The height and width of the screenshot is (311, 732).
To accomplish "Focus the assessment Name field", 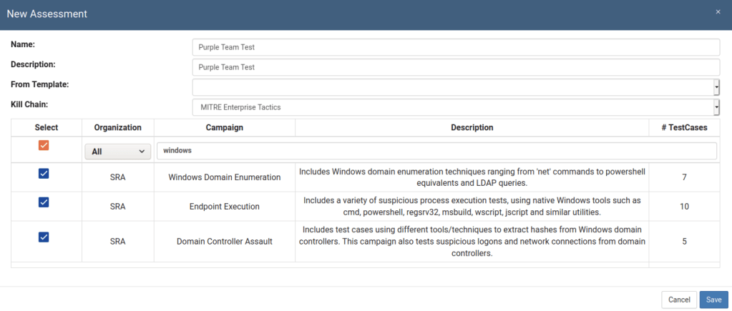I will tap(455, 47).
